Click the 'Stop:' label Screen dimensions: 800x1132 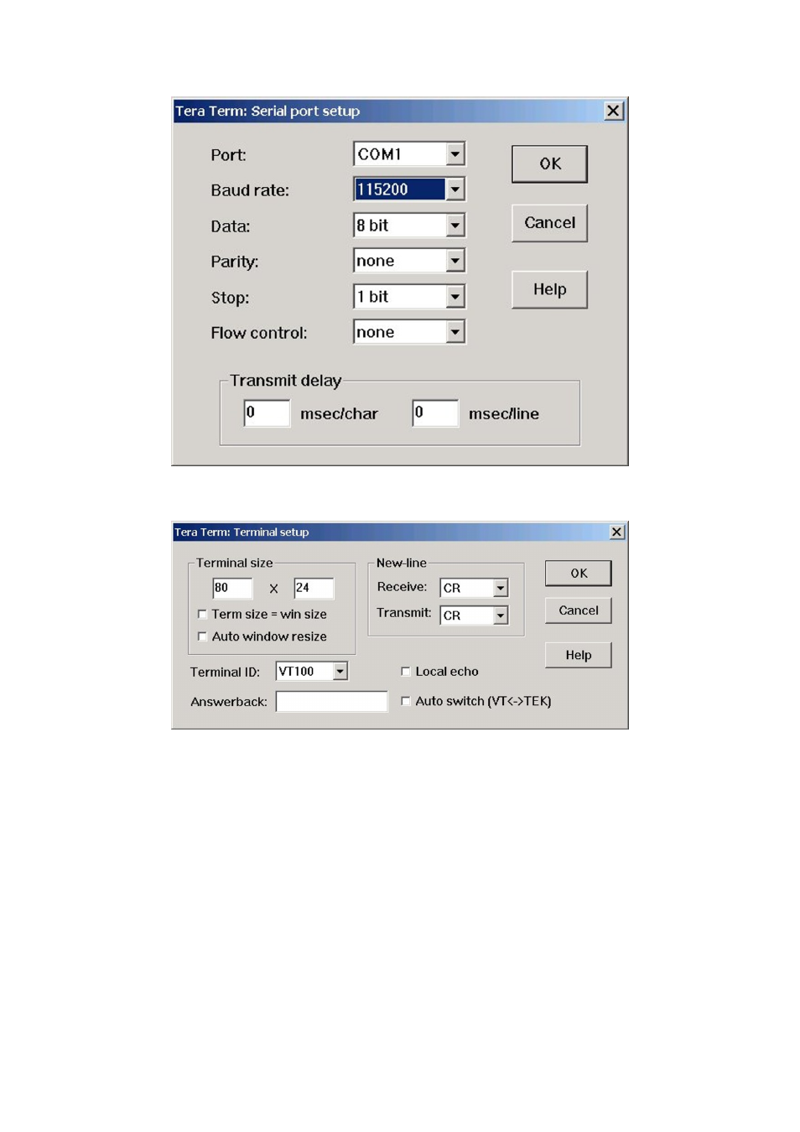tap(230, 298)
